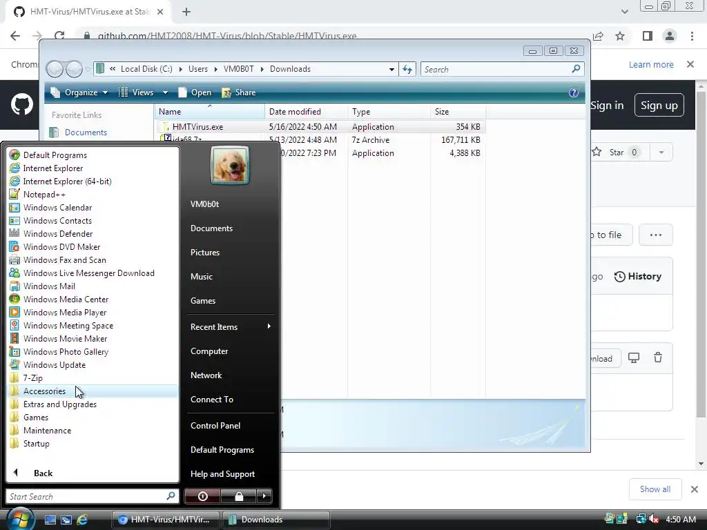Click the GitHub desktop monitor icon

[x=634, y=358]
